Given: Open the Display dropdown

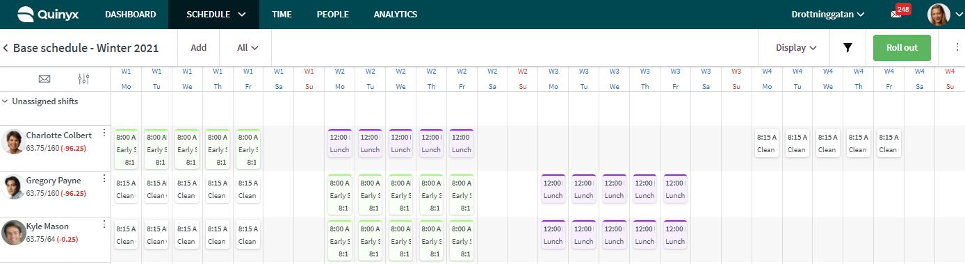Looking at the screenshot, I should click(x=796, y=48).
